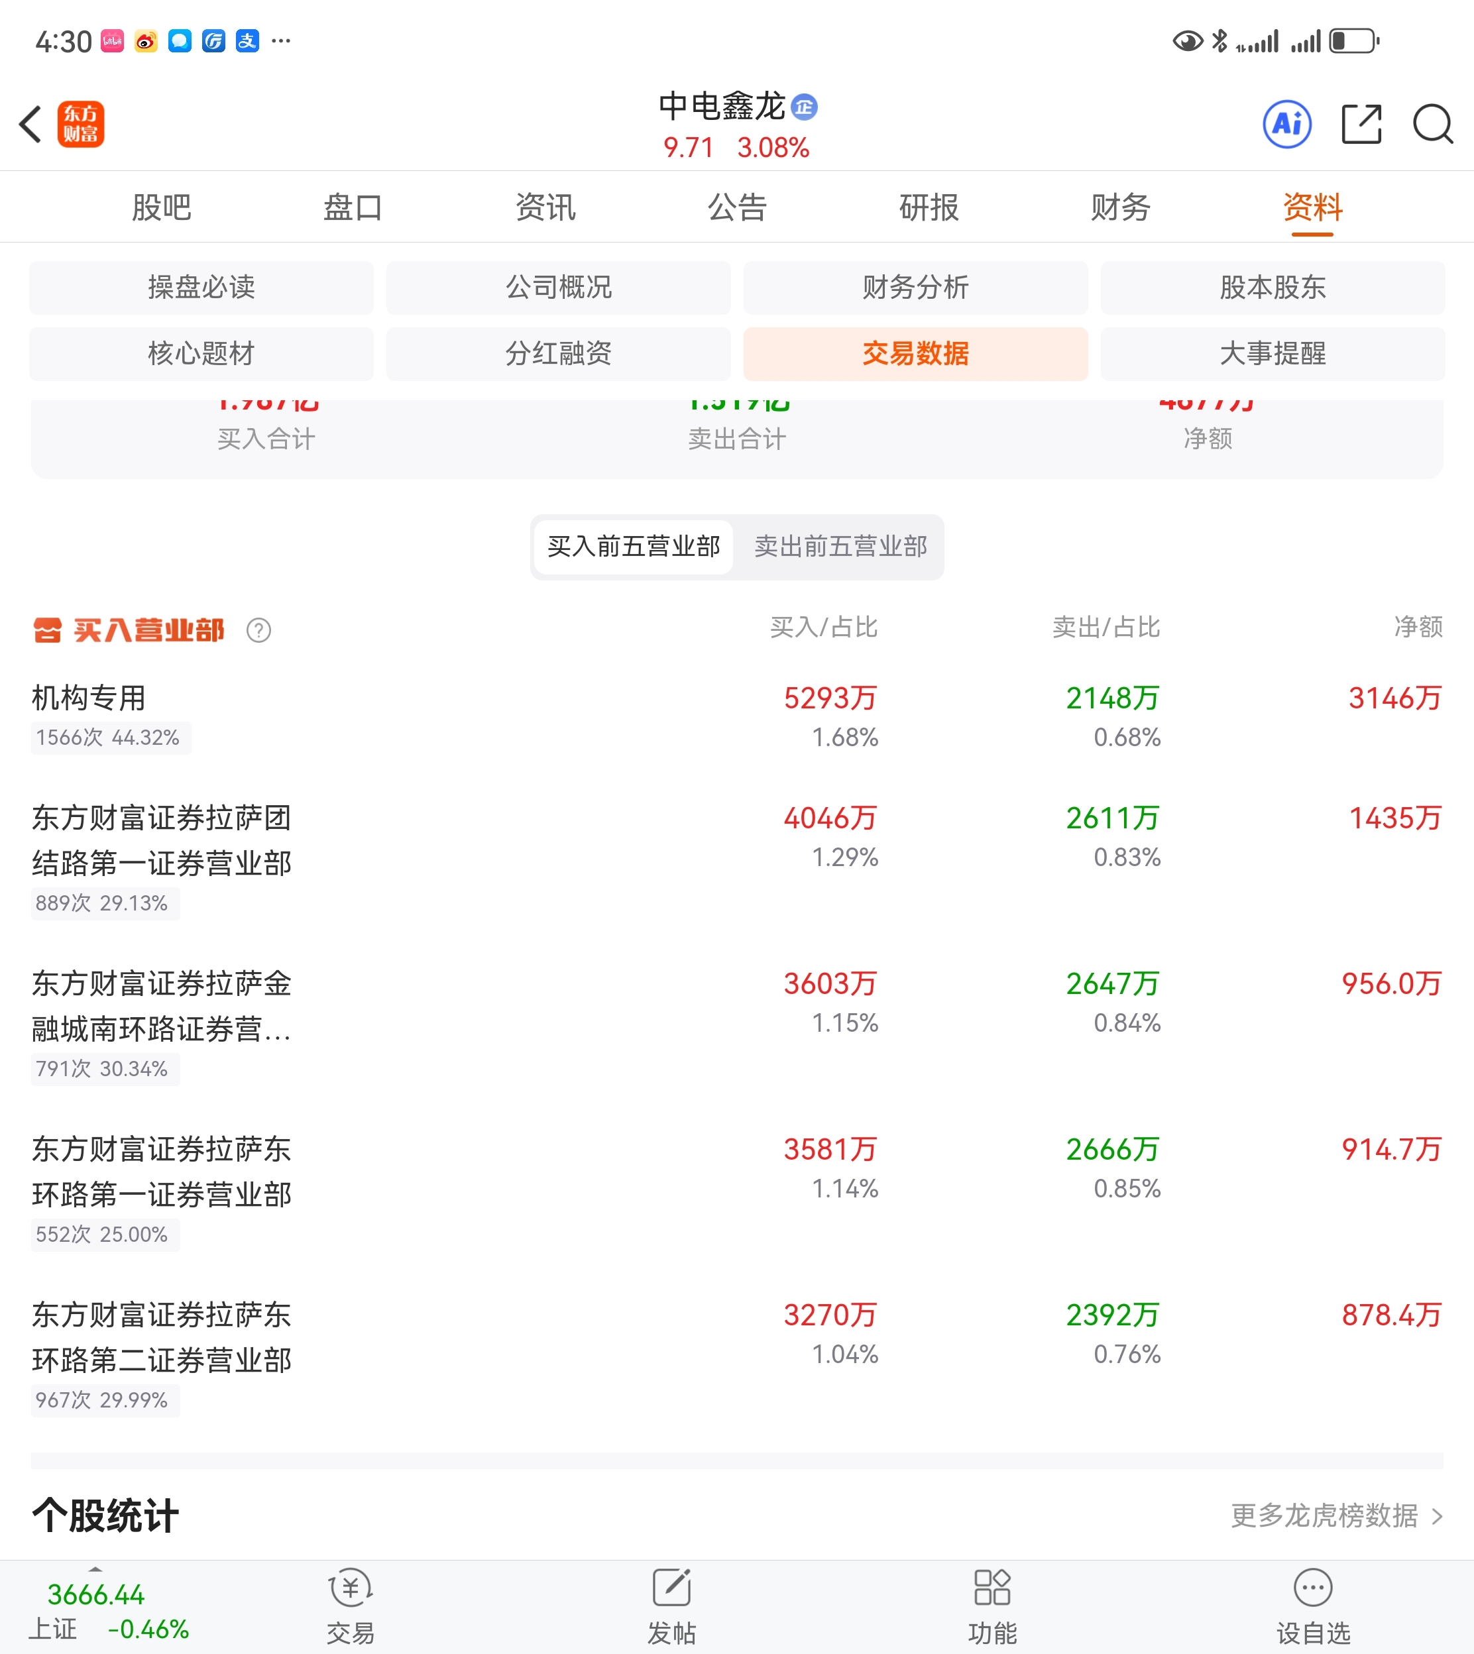Select the 资料 tab
The height and width of the screenshot is (1654, 1474).
[x=1313, y=207]
